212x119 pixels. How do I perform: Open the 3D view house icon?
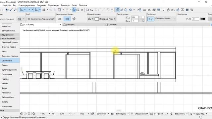click(x=126, y=10)
